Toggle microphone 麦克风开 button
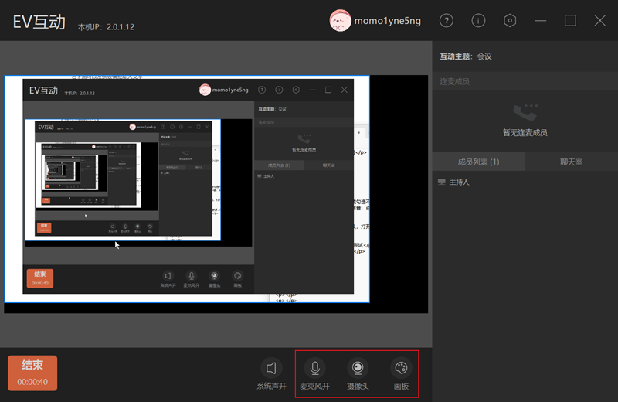The width and height of the screenshot is (618, 402). point(314,374)
